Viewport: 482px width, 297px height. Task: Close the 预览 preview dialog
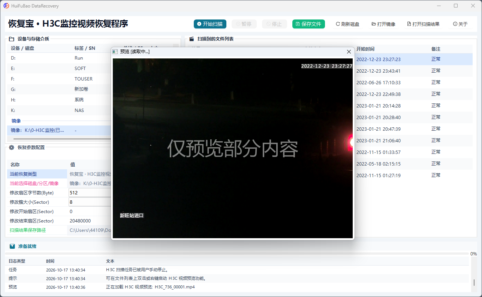tap(349, 52)
